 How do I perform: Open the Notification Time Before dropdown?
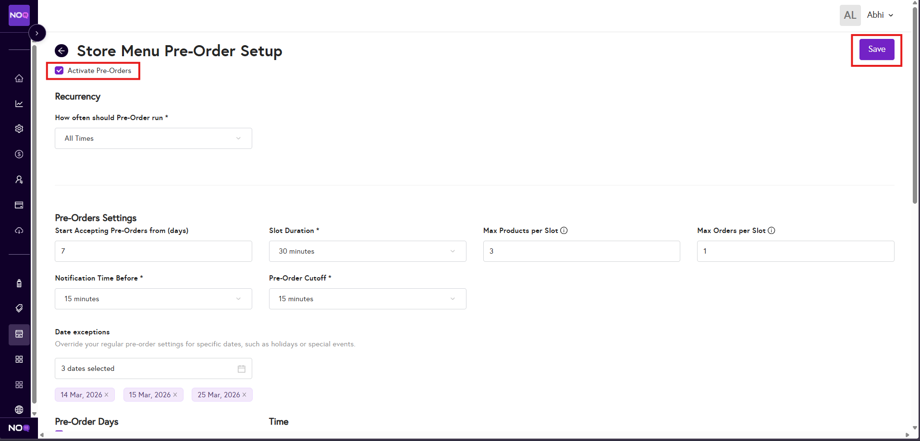pos(153,299)
